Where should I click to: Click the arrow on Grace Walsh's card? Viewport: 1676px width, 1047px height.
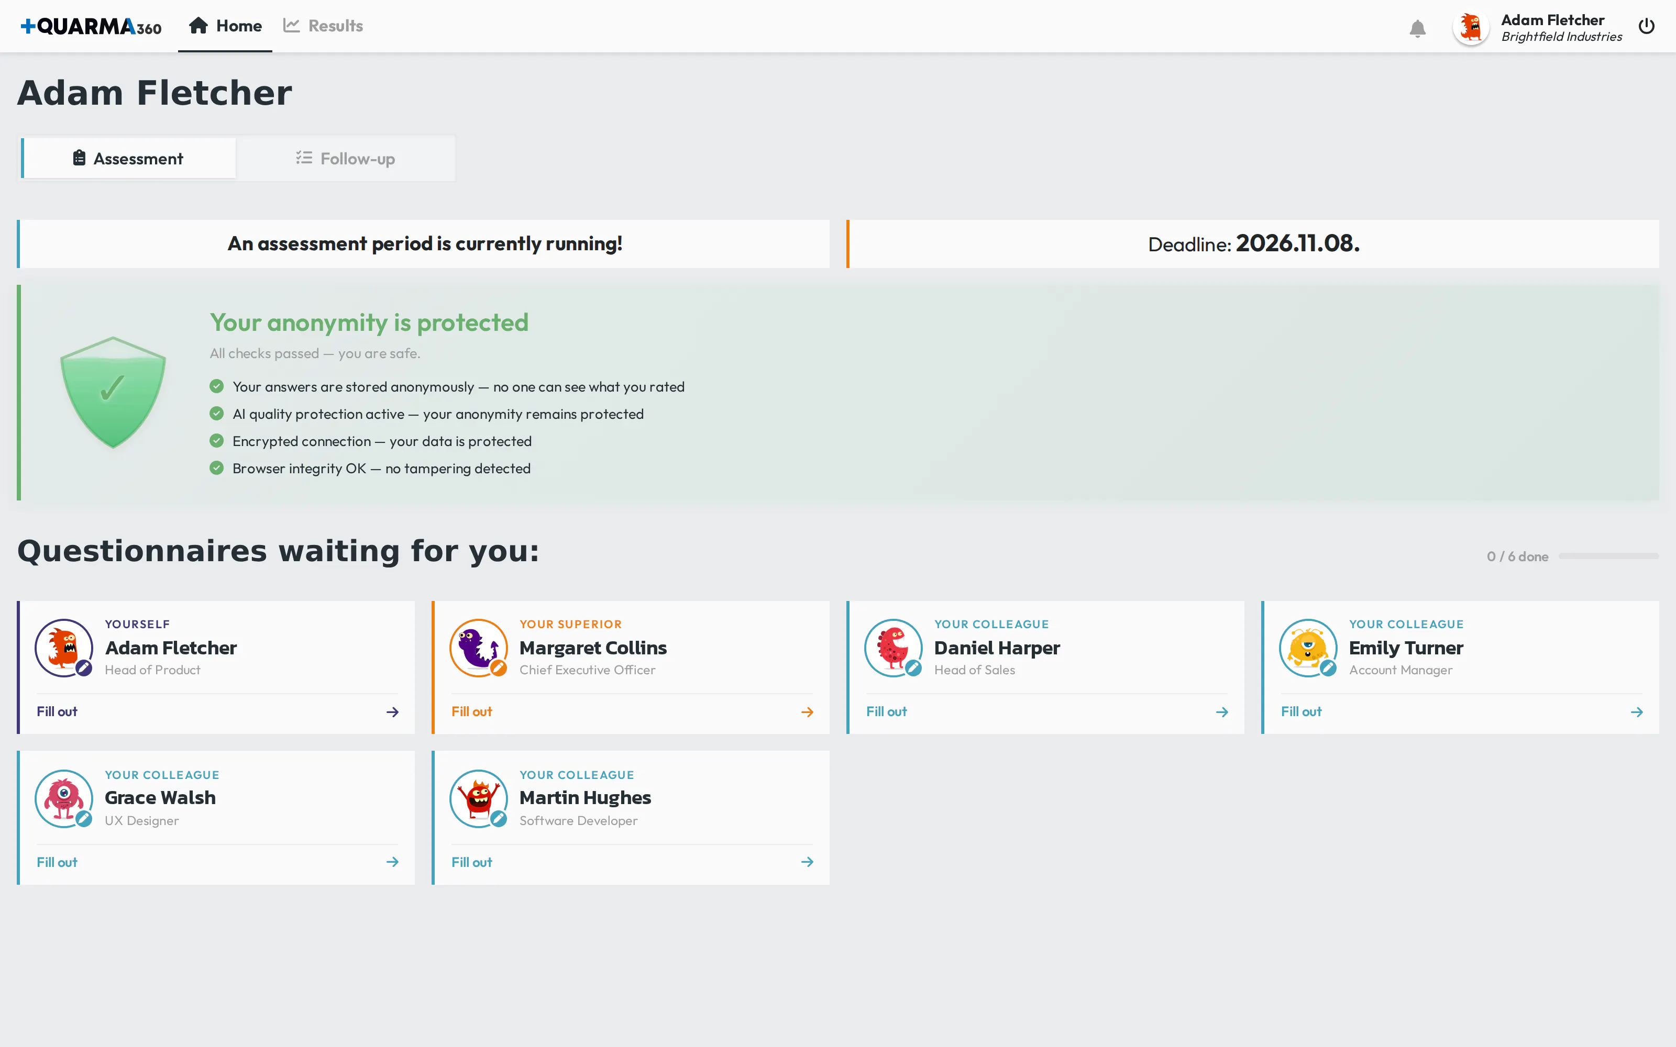392,862
